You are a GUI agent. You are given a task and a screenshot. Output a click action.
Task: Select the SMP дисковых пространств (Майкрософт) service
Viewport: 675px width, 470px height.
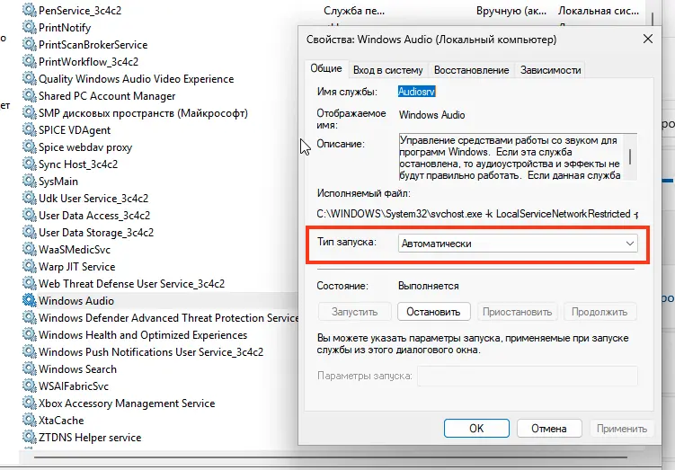click(x=143, y=113)
